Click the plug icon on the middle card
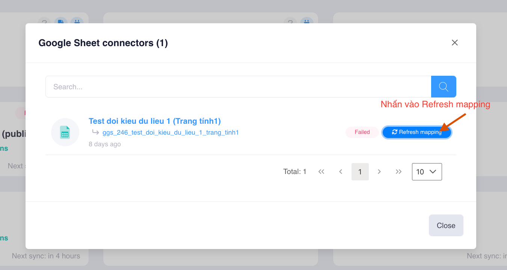The height and width of the screenshot is (270, 507). pyautogui.click(x=306, y=22)
